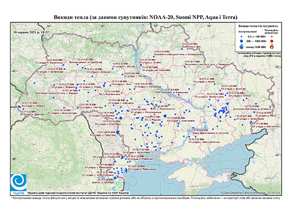291x206 pixels.
Task: Click the legend title text
Action: pos(258,26)
